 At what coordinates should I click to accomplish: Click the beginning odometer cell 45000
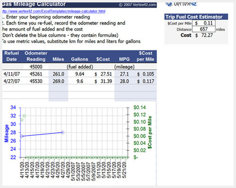pos(36,67)
